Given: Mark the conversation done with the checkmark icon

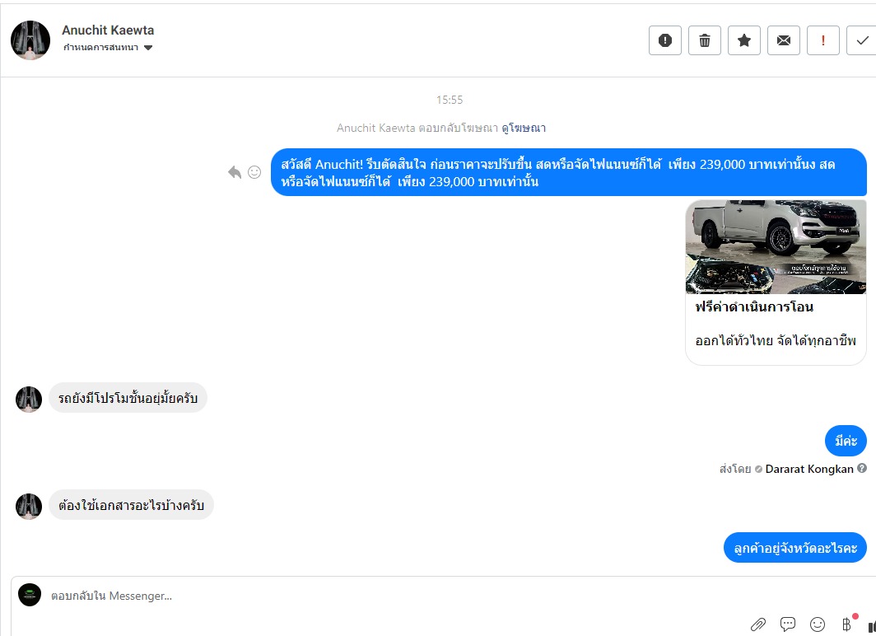Looking at the screenshot, I should pyautogui.click(x=861, y=40).
